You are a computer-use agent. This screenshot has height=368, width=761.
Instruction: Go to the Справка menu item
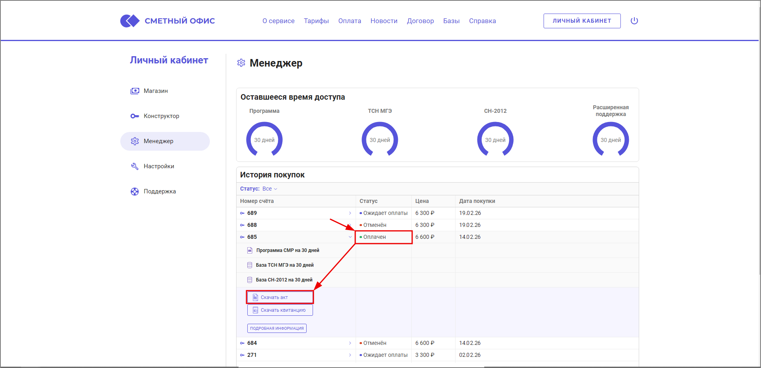click(x=482, y=21)
